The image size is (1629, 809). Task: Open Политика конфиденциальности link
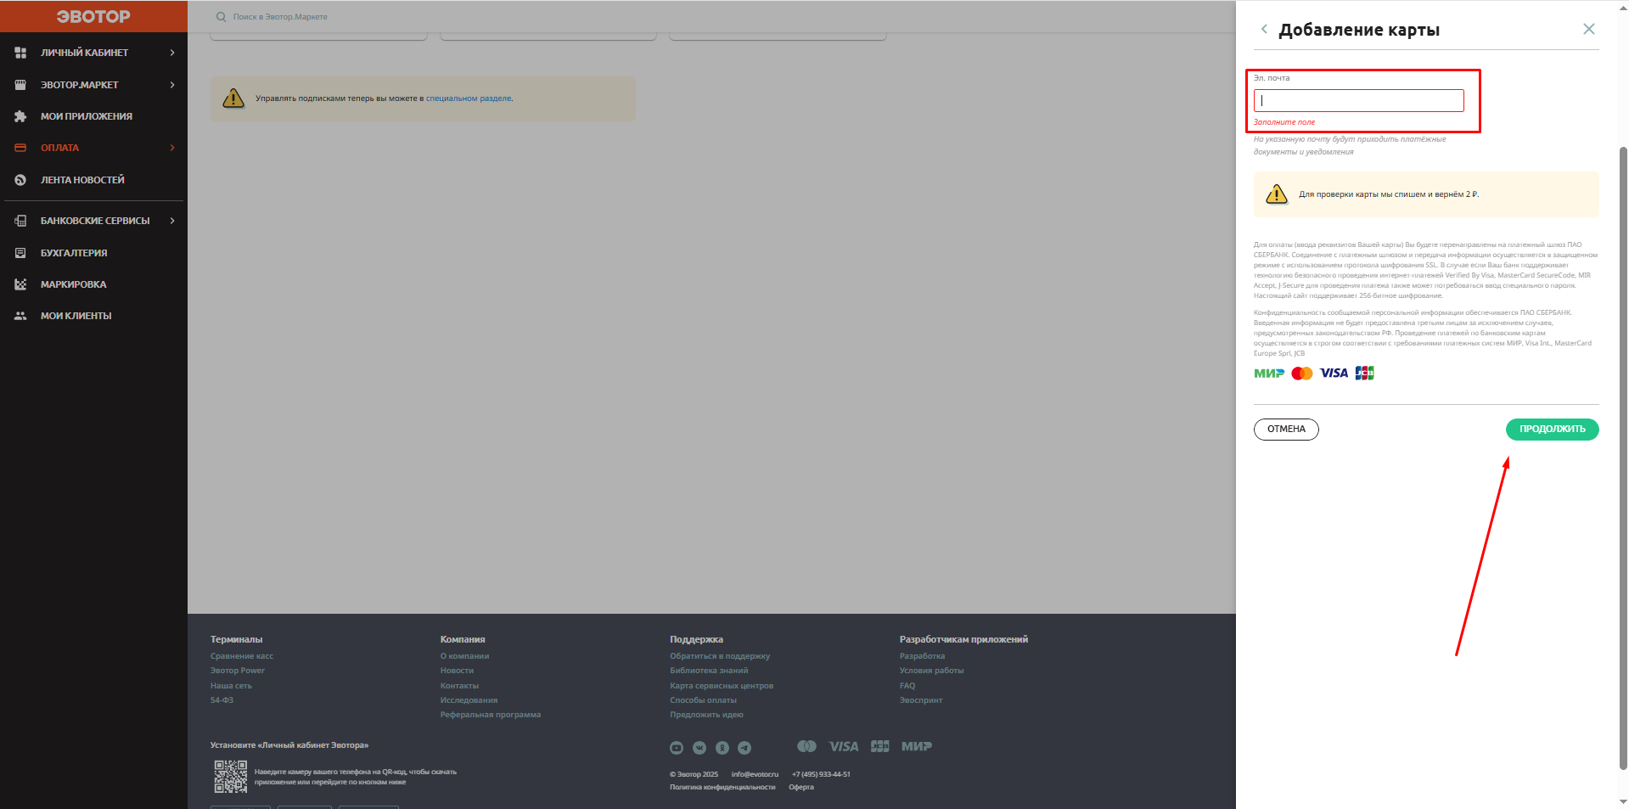pos(722,787)
